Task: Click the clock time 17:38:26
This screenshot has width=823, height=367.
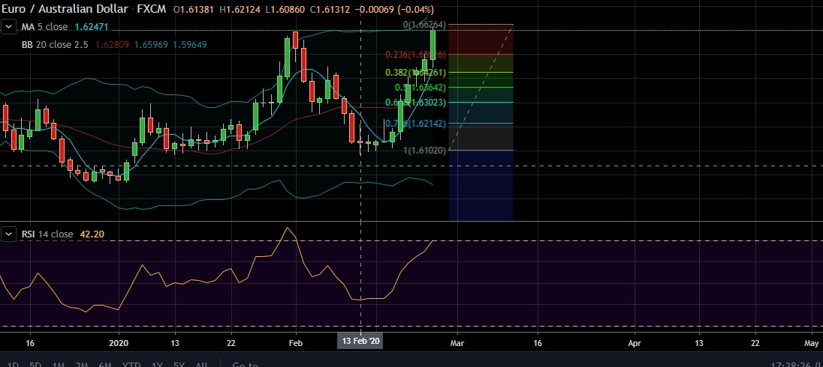Action: tap(791, 365)
